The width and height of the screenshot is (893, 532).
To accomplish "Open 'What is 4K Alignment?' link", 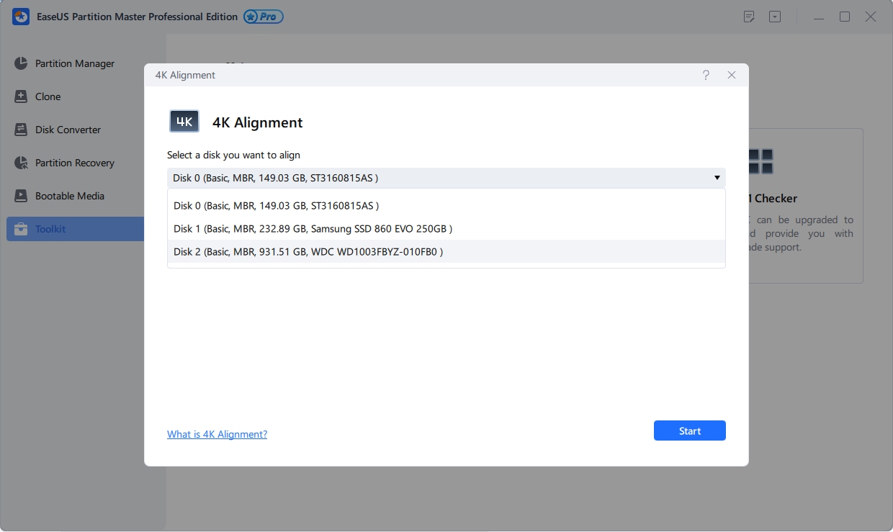I will tap(217, 434).
